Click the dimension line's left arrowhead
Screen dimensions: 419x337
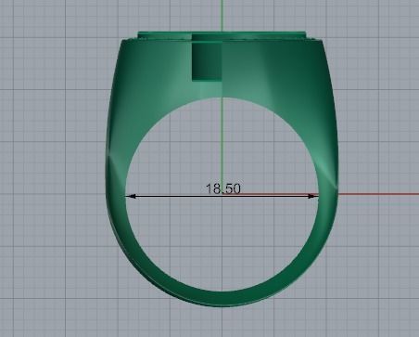point(131,196)
